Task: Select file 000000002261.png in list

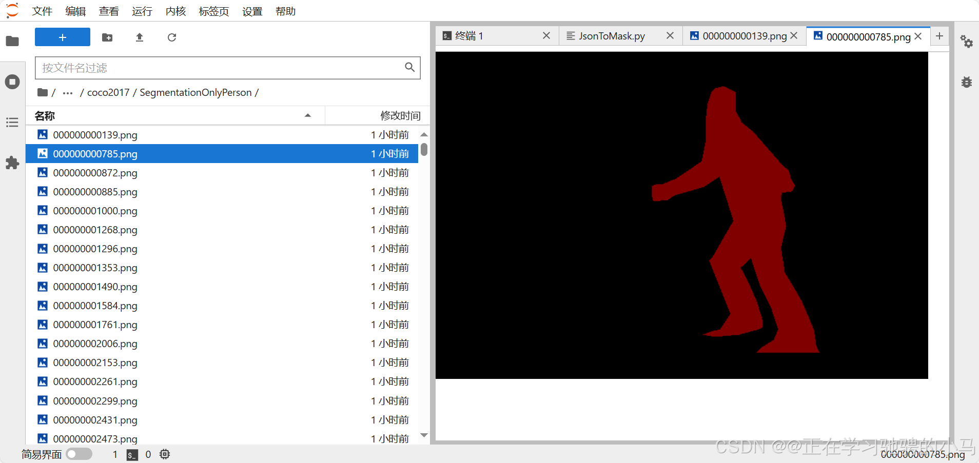Action: pyautogui.click(x=222, y=381)
